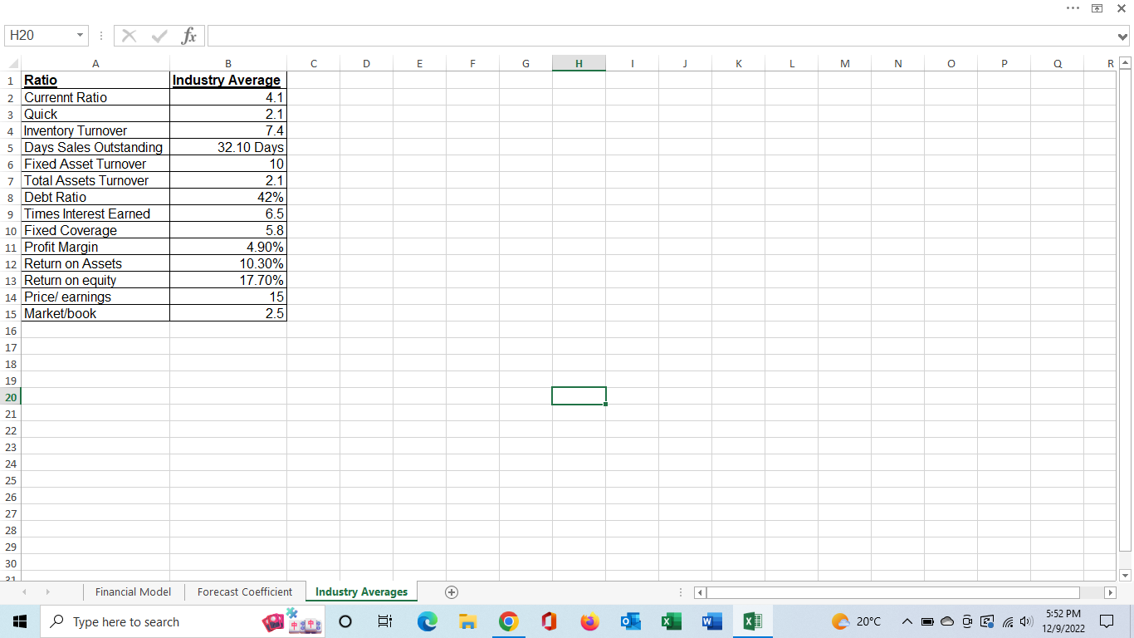This screenshot has width=1134, height=638.
Task: Show hidden system tray icons
Action: click(x=908, y=621)
